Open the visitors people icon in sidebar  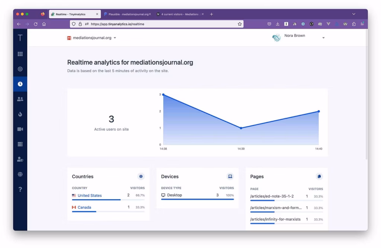click(x=20, y=99)
